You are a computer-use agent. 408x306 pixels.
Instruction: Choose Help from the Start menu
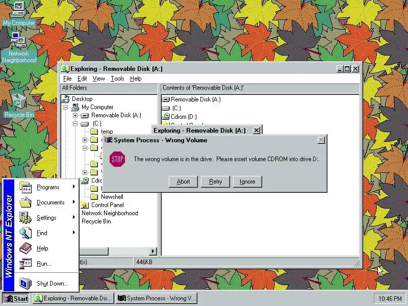tap(47, 248)
